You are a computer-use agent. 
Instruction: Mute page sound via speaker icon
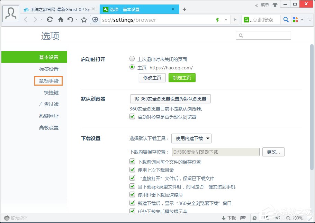click(x=278, y=218)
